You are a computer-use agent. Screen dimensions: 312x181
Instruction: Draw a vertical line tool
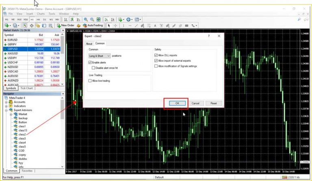pos(123,26)
